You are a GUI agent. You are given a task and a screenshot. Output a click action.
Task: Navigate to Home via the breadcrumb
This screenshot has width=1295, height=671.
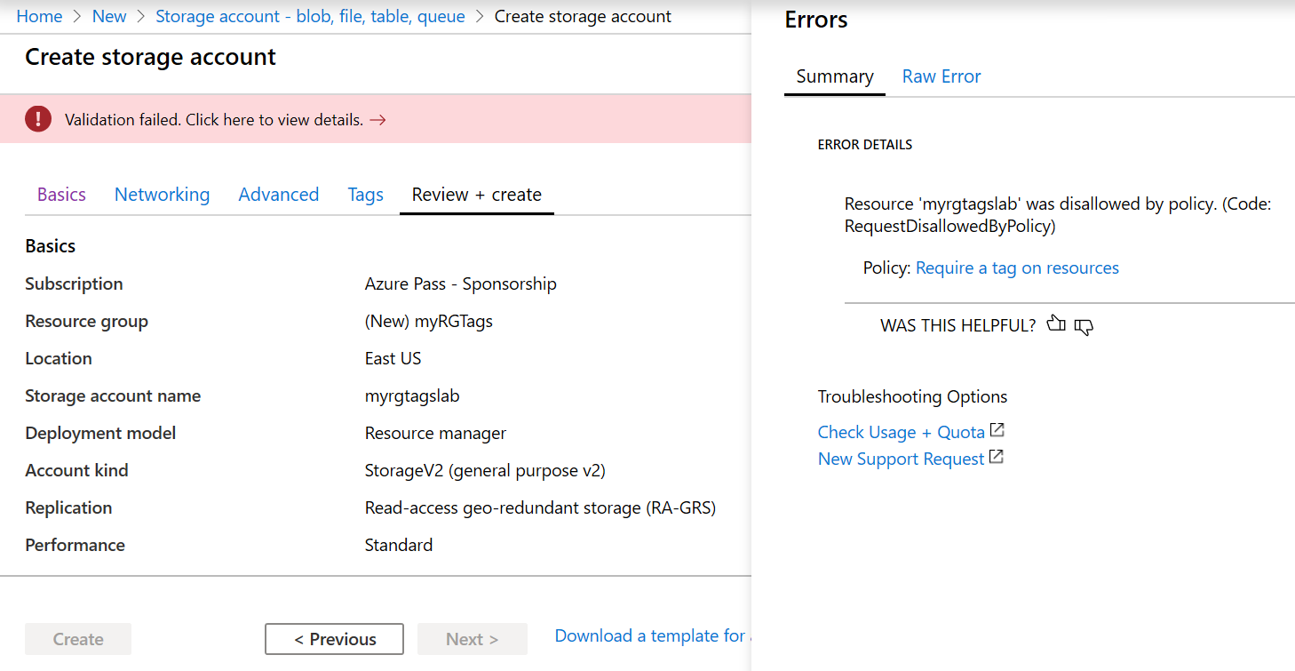pos(39,16)
